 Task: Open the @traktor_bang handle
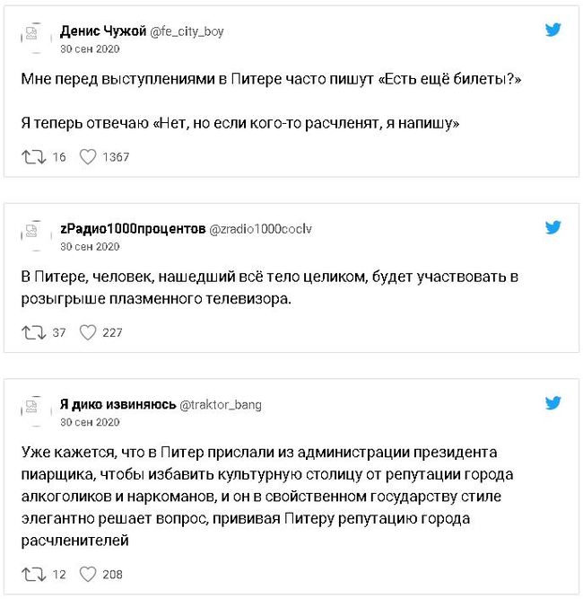click(x=221, y=405)
